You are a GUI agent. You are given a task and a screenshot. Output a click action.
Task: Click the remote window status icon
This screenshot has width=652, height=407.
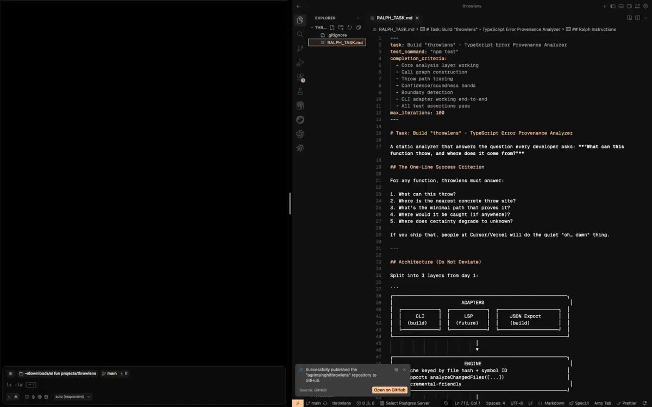297,403
